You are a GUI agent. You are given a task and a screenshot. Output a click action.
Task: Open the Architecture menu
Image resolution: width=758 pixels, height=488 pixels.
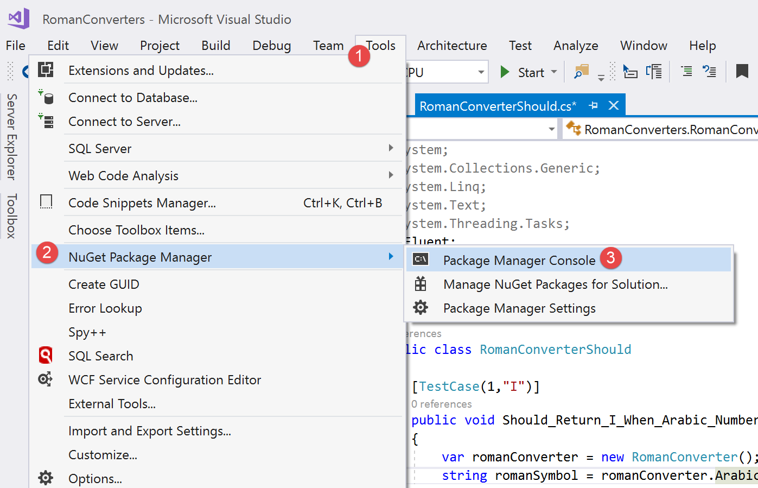pos(452,46)
